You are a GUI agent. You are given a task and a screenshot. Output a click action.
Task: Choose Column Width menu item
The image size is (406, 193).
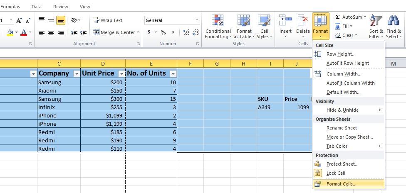coord(349,74)
